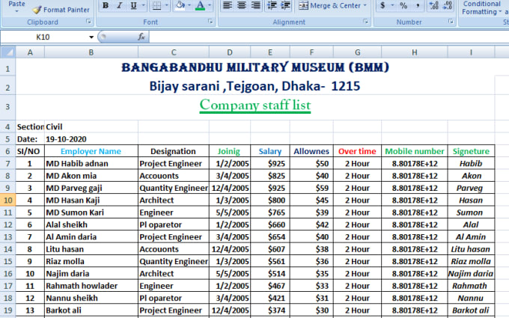Apply percent style
Screen dimensions: 509x318
[403, 5]
